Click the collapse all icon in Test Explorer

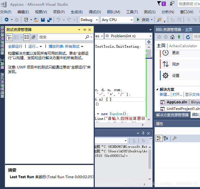click(33, 37)
